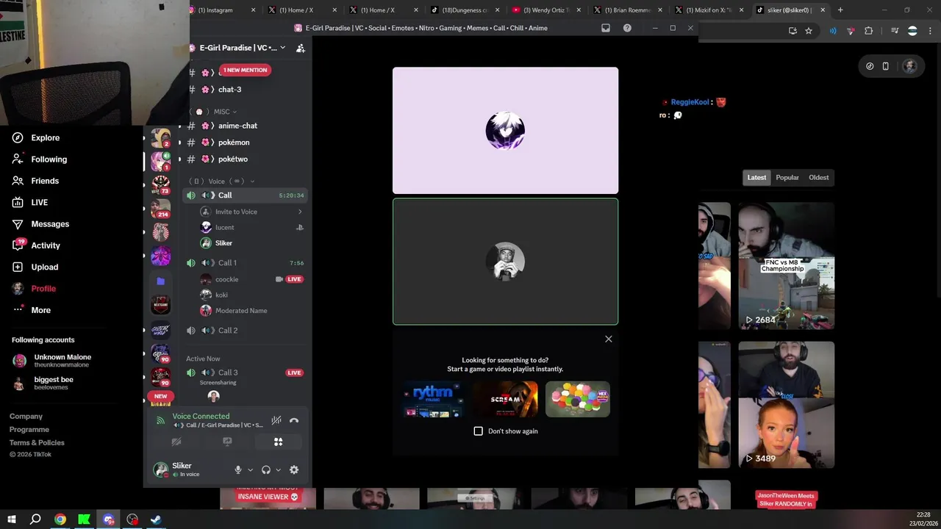Turn on camera in voice panel
941x529 pixels.
176,442
